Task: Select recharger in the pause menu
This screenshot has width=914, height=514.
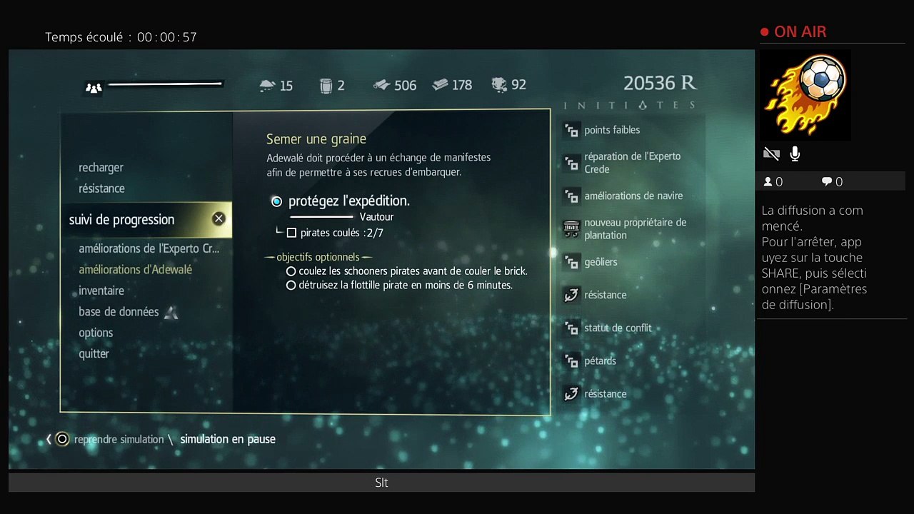Action: (101, 168)
